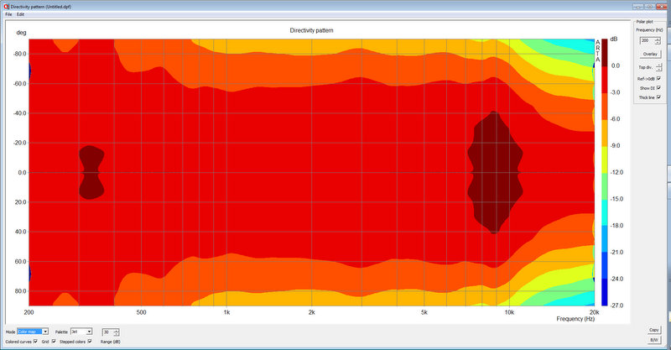Click the application icon in title bar
671x350 pixels.
pos(5,5)
